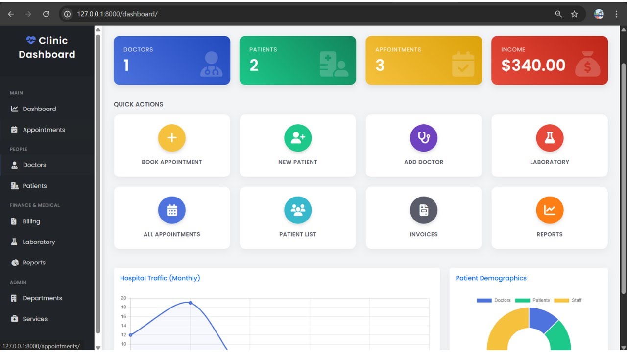Viewport: 627px width, 352px height.
Task: Click the orange Reports chart icon
Action: 550,210
